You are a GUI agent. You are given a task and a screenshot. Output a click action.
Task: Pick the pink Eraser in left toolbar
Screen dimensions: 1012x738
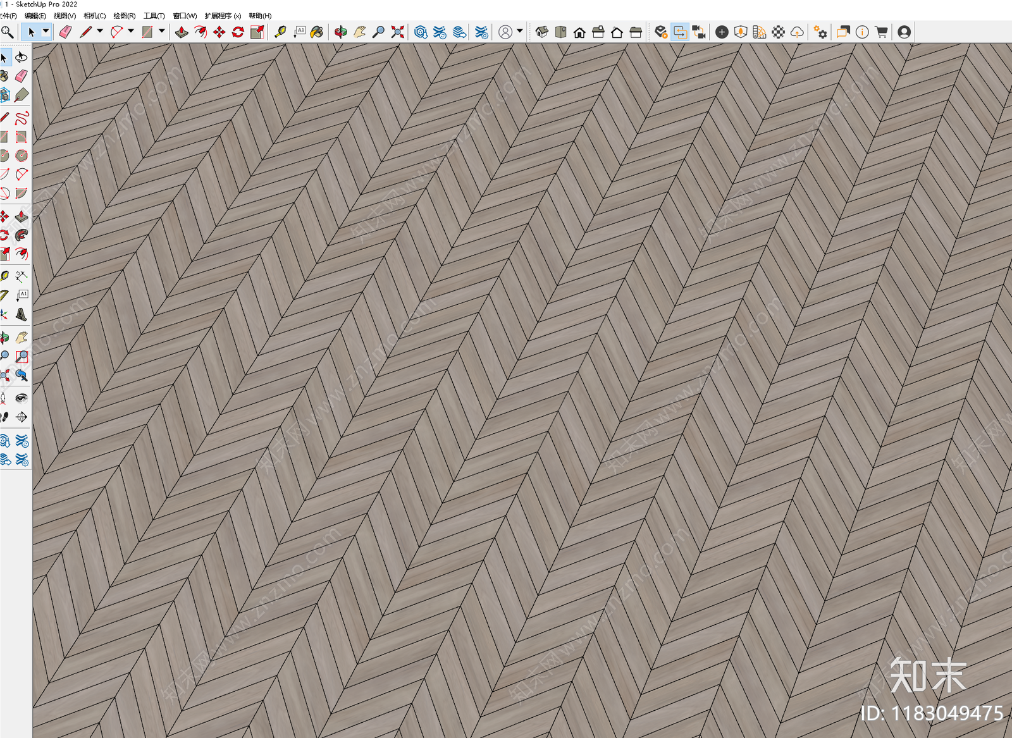click(22, 77)
